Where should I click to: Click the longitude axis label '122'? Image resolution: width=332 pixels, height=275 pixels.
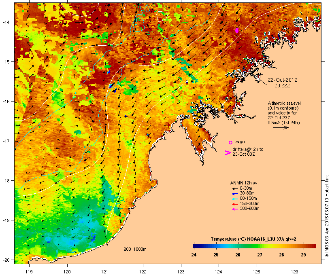pos(143,272)
